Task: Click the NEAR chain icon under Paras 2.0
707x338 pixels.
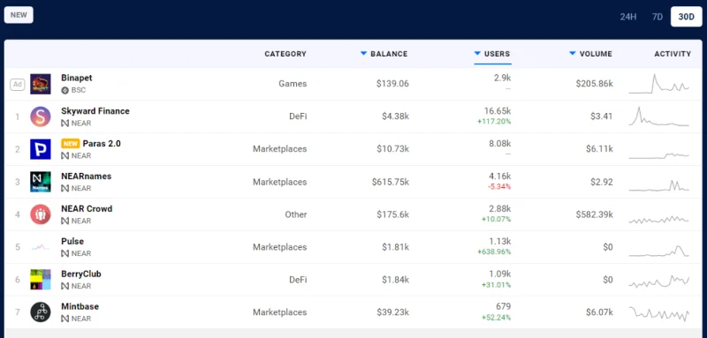Action: point(65,155)
